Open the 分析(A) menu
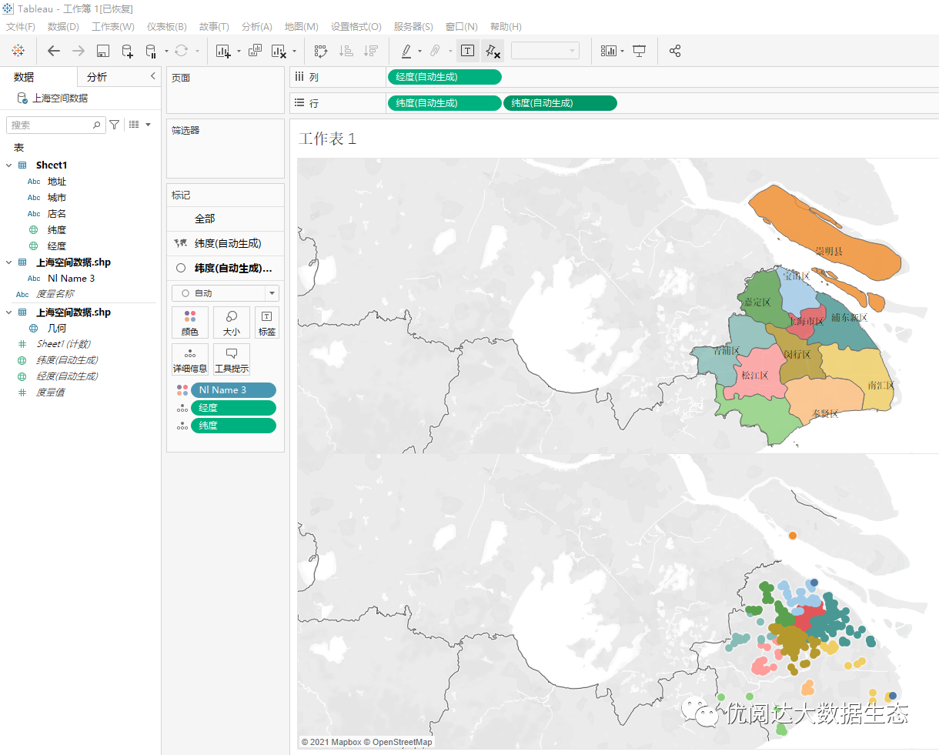 click(x=257, y=26)
